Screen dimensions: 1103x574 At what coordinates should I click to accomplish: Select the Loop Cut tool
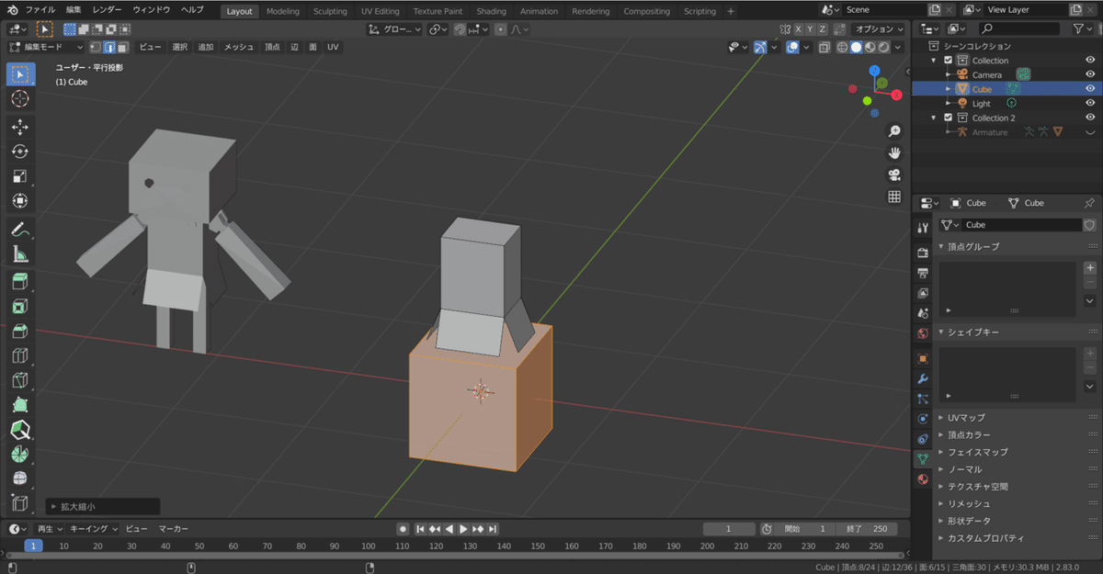(x=20, y=356)
